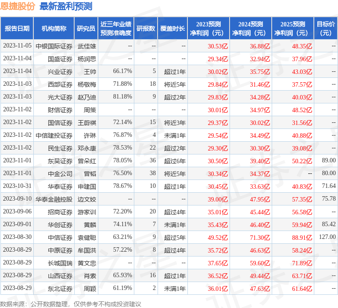Image resolution: width=338 pixels, height=308 pixels.
Task: Click target price 127.00
Action: pyautogui.click(x=327, y=237)
